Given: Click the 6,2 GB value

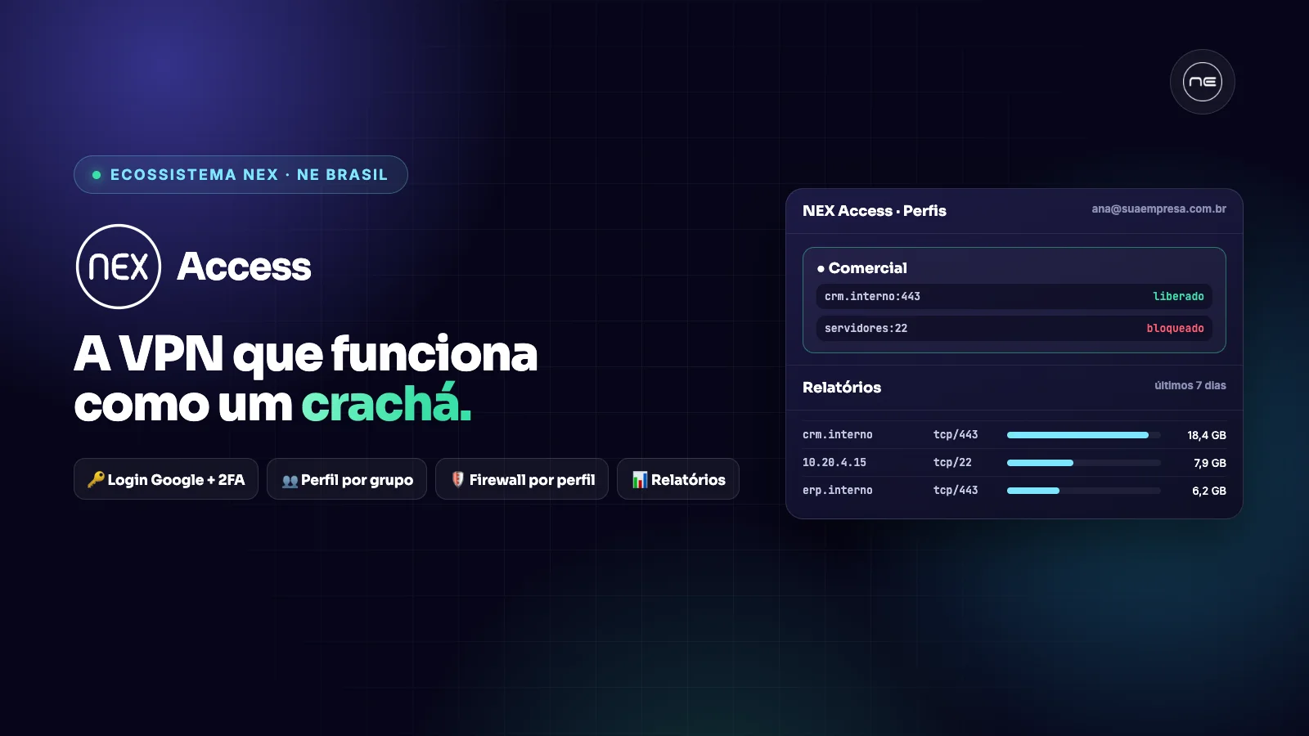Looking at the screenshot, I should point(1209,491).
